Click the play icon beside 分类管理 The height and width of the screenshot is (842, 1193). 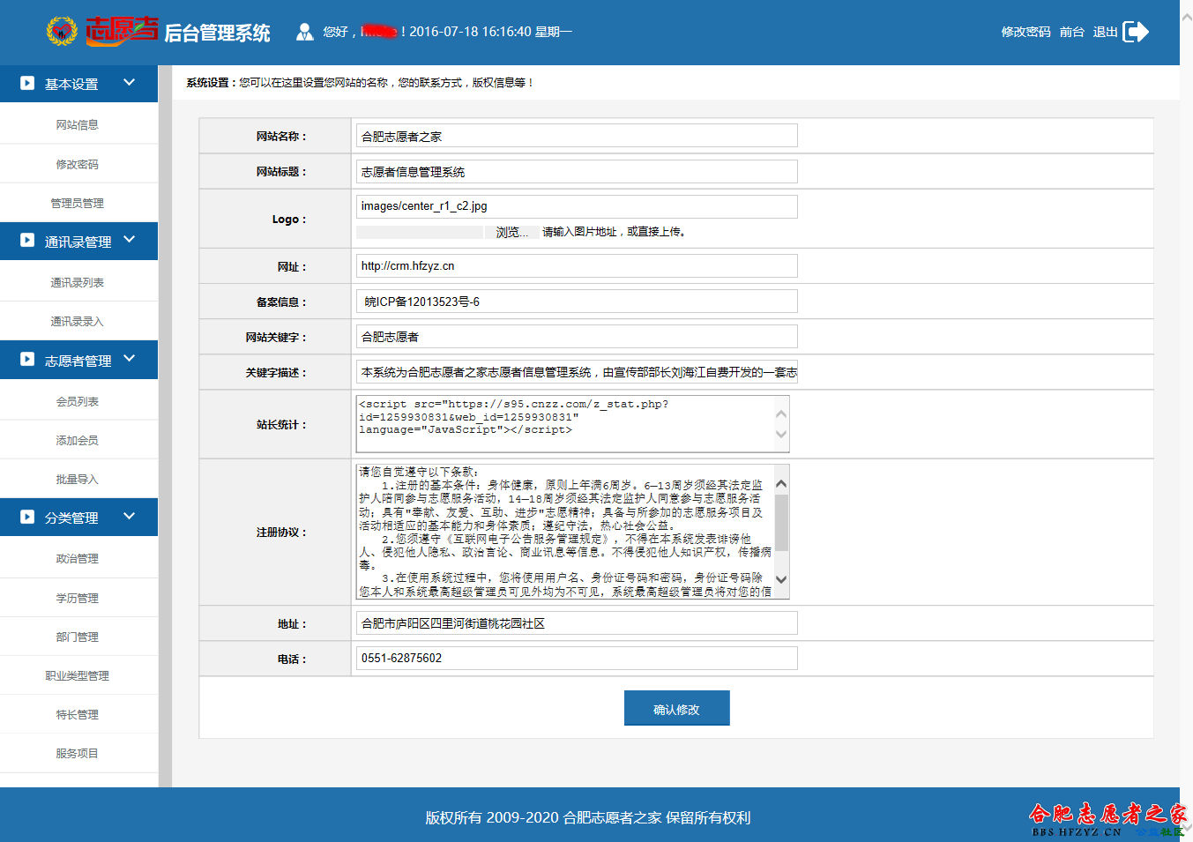27,517
